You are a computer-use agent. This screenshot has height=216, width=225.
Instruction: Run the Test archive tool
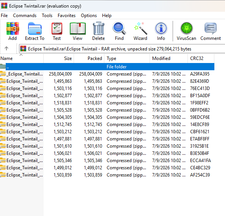pos(57,28)
